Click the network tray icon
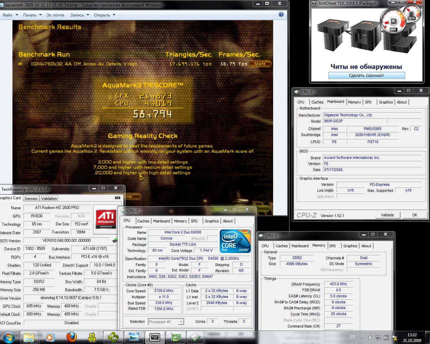The image size is (430, 344). tap(378, 337)
